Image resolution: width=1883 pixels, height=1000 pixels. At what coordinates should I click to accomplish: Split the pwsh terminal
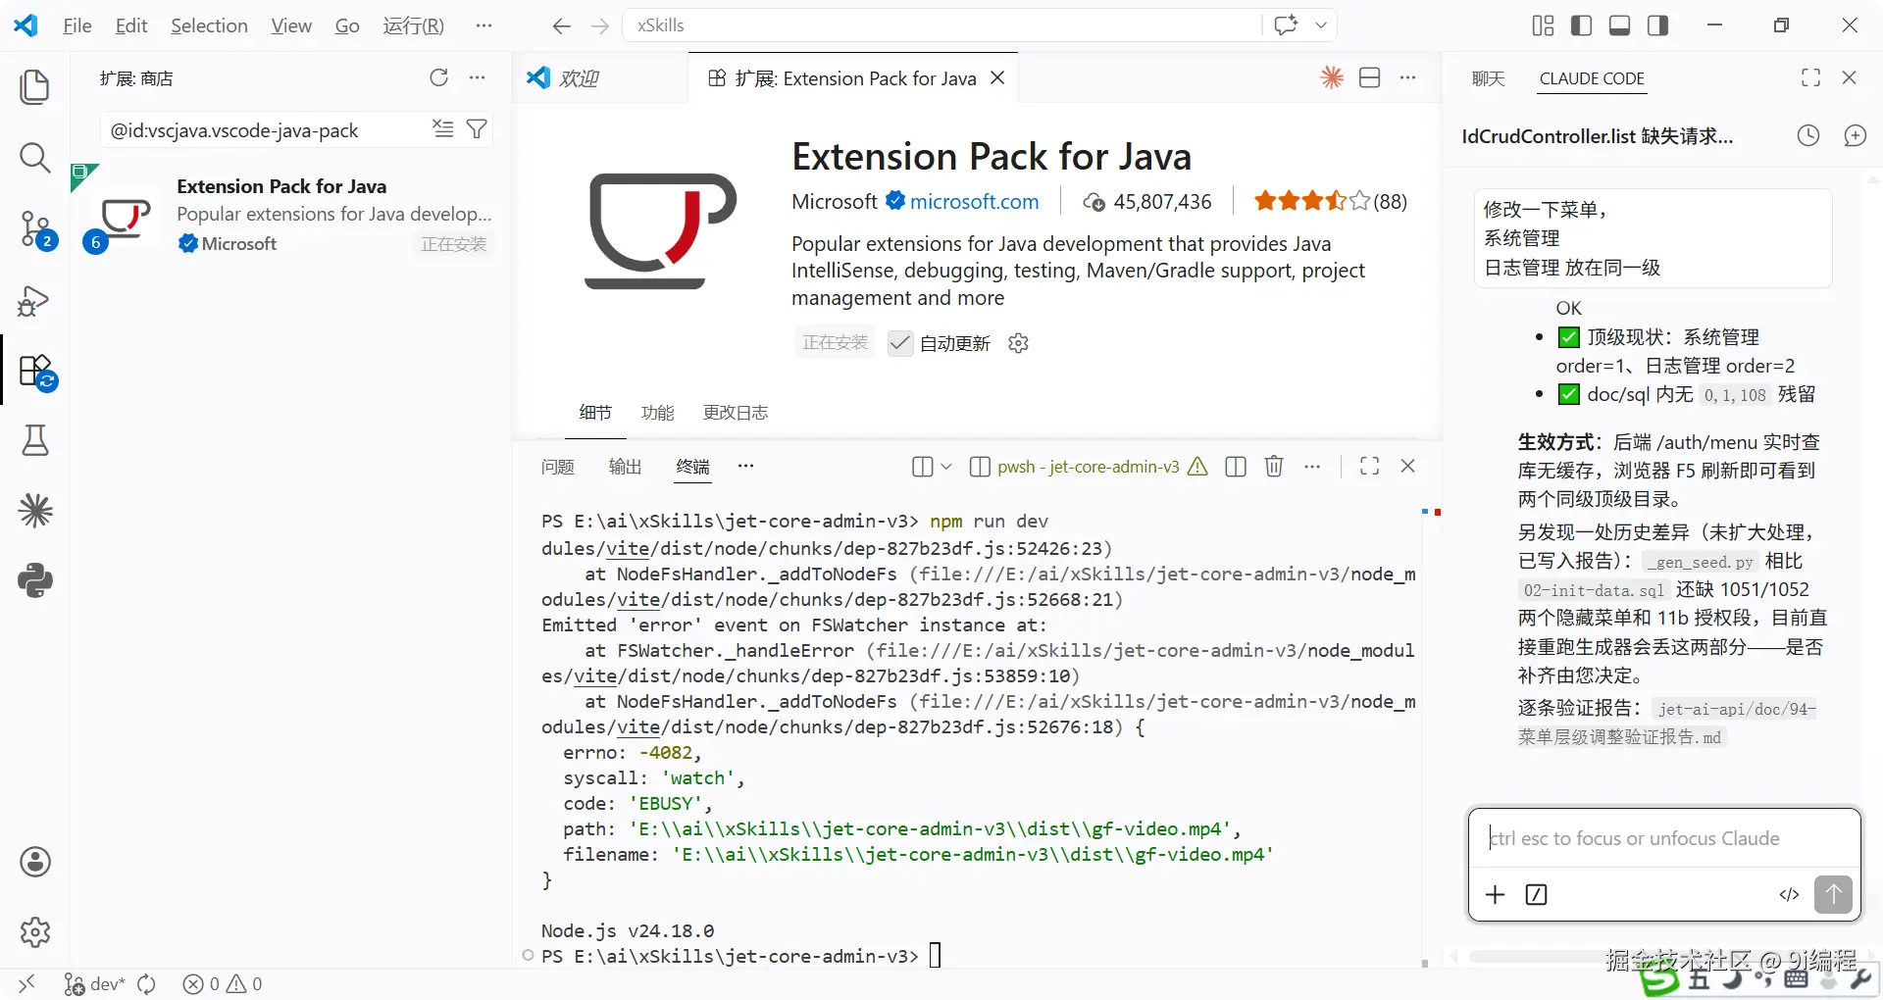pos(1236,467)
